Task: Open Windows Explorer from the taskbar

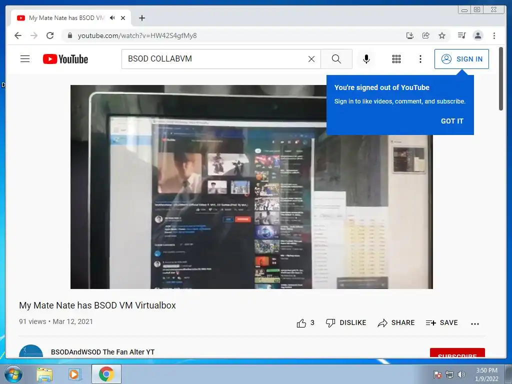Action: [x=44, y=374]
